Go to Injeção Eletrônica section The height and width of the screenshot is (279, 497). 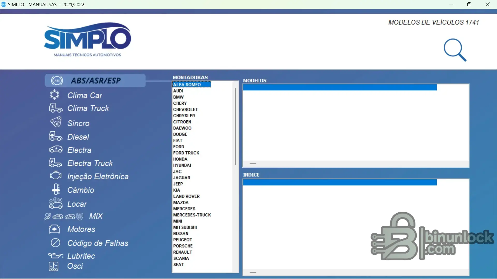(x=98, y=176)
